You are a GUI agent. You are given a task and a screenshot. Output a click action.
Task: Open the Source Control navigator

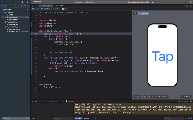coord(5,6)
